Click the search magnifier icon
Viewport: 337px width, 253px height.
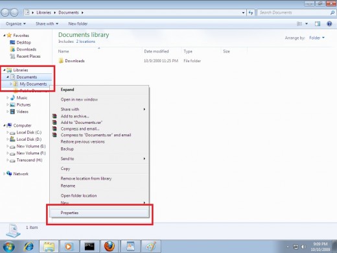click(332, 13)
